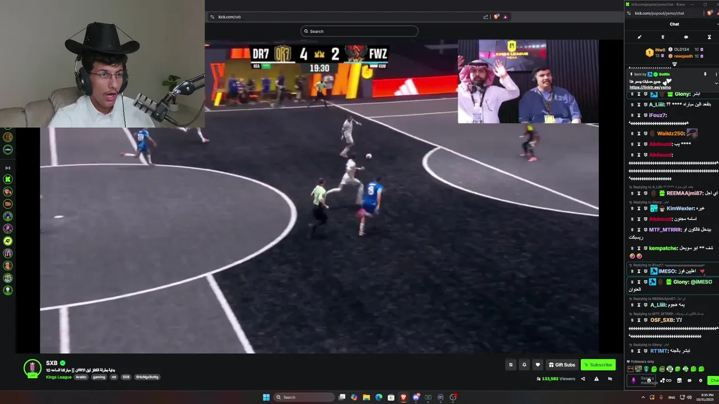Screen dimensions: 719x404
Task: Click taskbar Search box
Action: pos(303,397)
